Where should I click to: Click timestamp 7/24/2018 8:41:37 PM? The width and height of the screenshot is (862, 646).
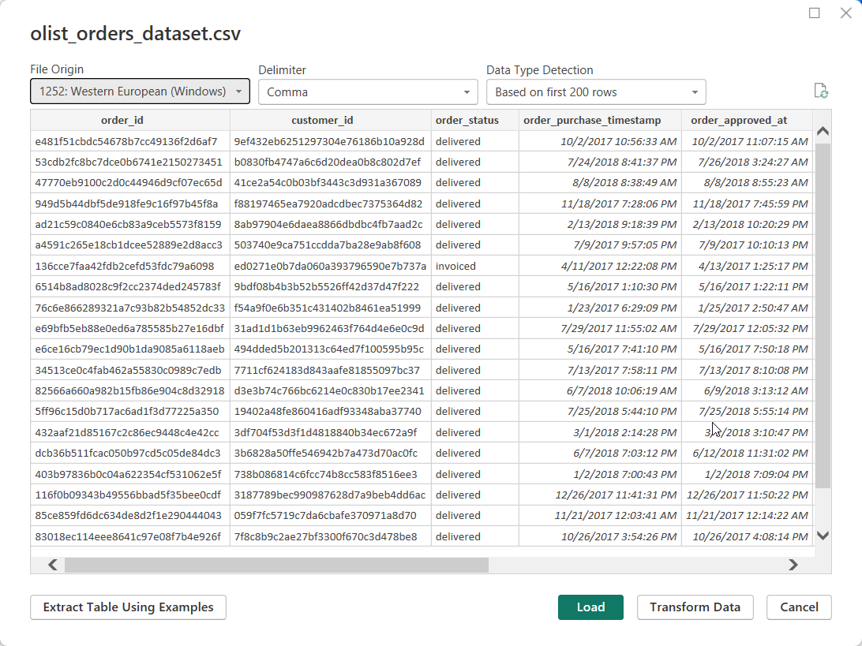coord(600,162)
